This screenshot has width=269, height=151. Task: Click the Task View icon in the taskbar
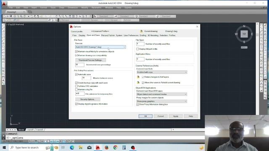click(63, 147)
